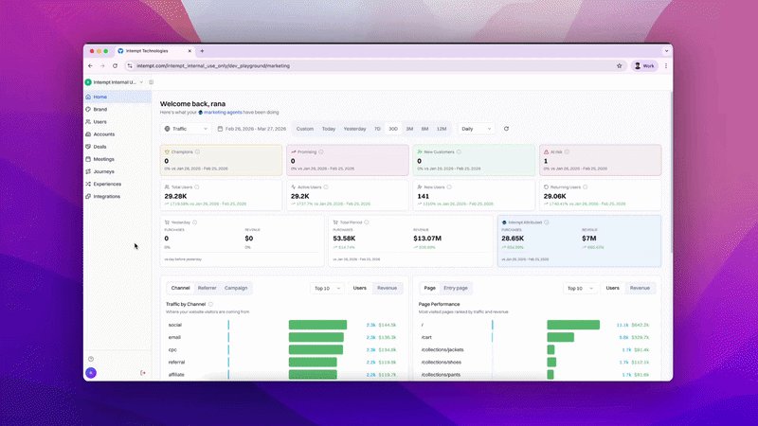The image size is (758, 426).
Task: Open the Experiences section
Action: click(x=117, y=184)
